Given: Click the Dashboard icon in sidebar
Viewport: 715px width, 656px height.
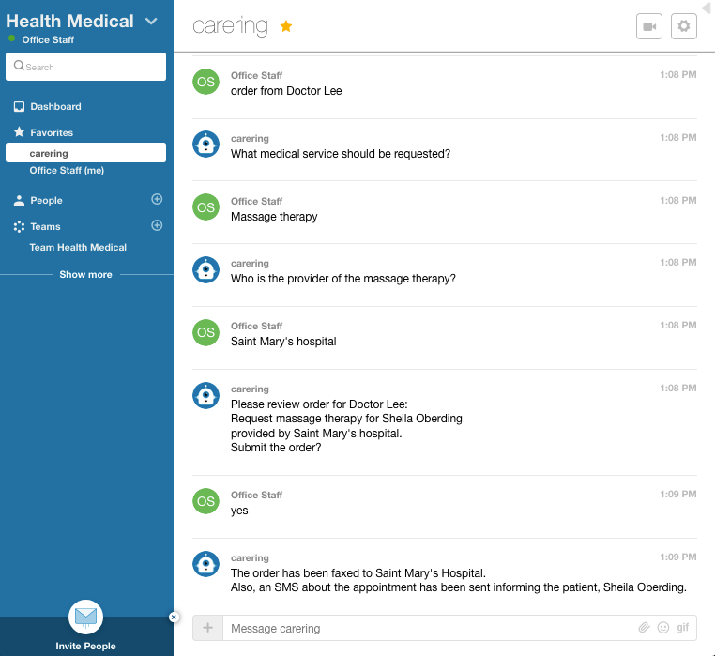Looking at the screenshot, I should click(19, 107).
